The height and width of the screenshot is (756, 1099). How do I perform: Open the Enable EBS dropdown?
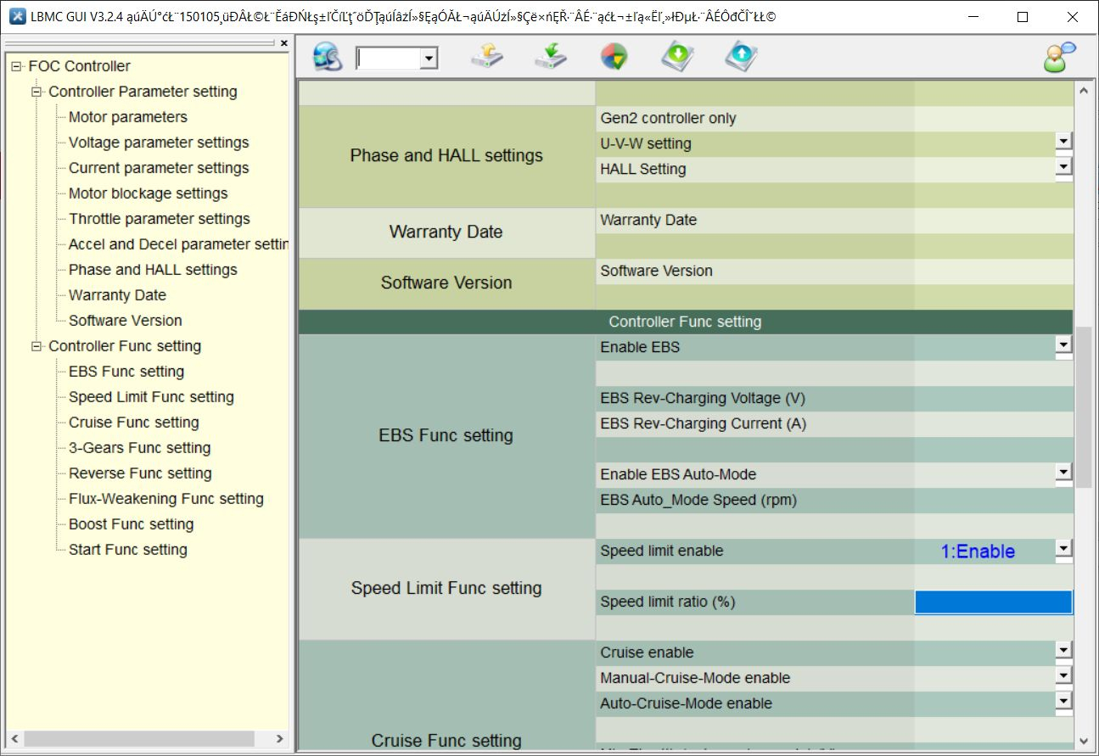click(1063, 345)
